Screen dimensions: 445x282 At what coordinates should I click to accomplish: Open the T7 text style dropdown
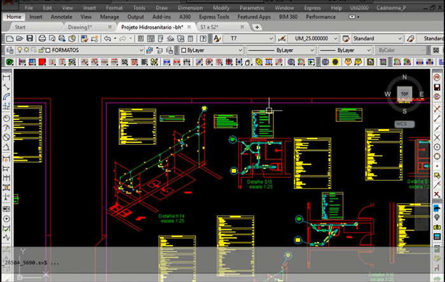(x=271, y=39)
